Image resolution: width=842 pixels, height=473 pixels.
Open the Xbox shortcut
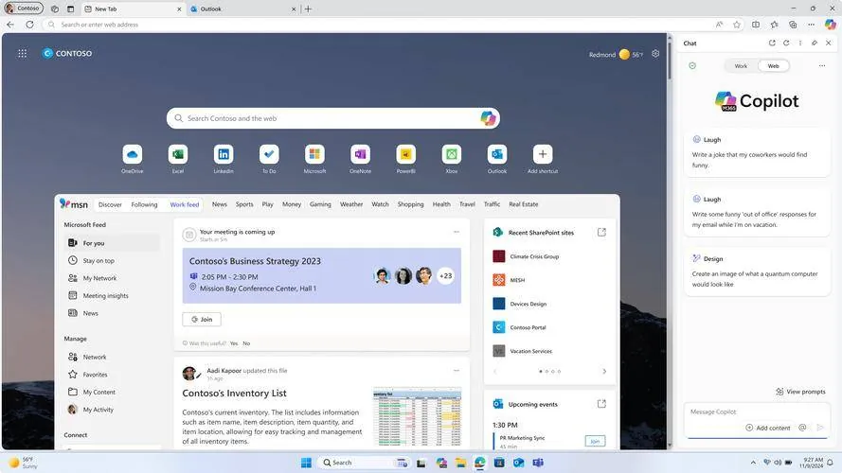coord(452,154)
